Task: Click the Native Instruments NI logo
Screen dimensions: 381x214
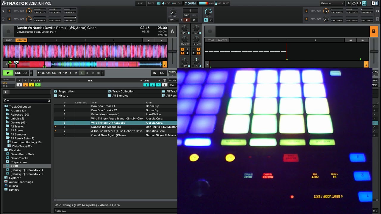Action: [x=375, y=3]
